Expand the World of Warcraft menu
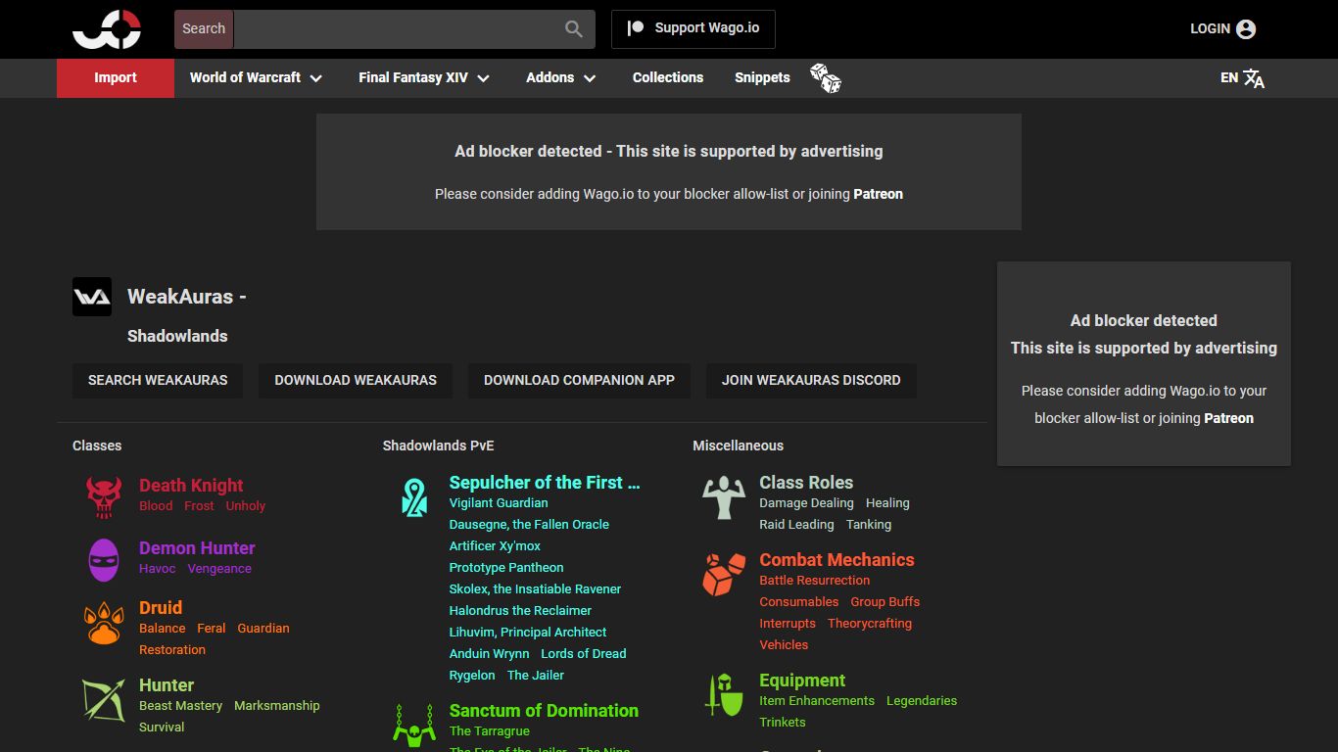The width and height of the screenshot is (1338, 752). (x=256, y=78)
